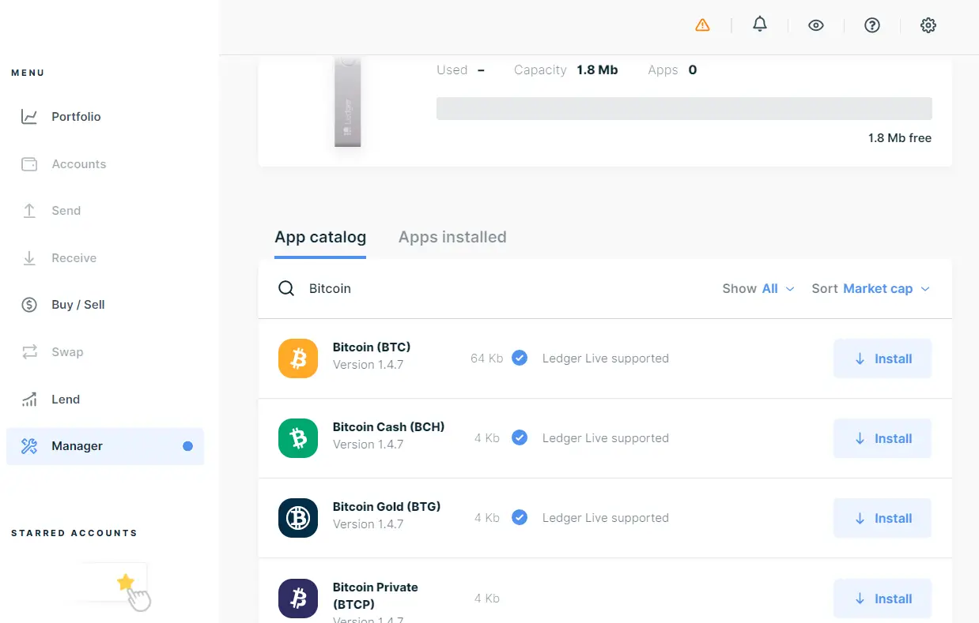Open the settings gear
The image size is (979, 623).
tap(928, 25)
